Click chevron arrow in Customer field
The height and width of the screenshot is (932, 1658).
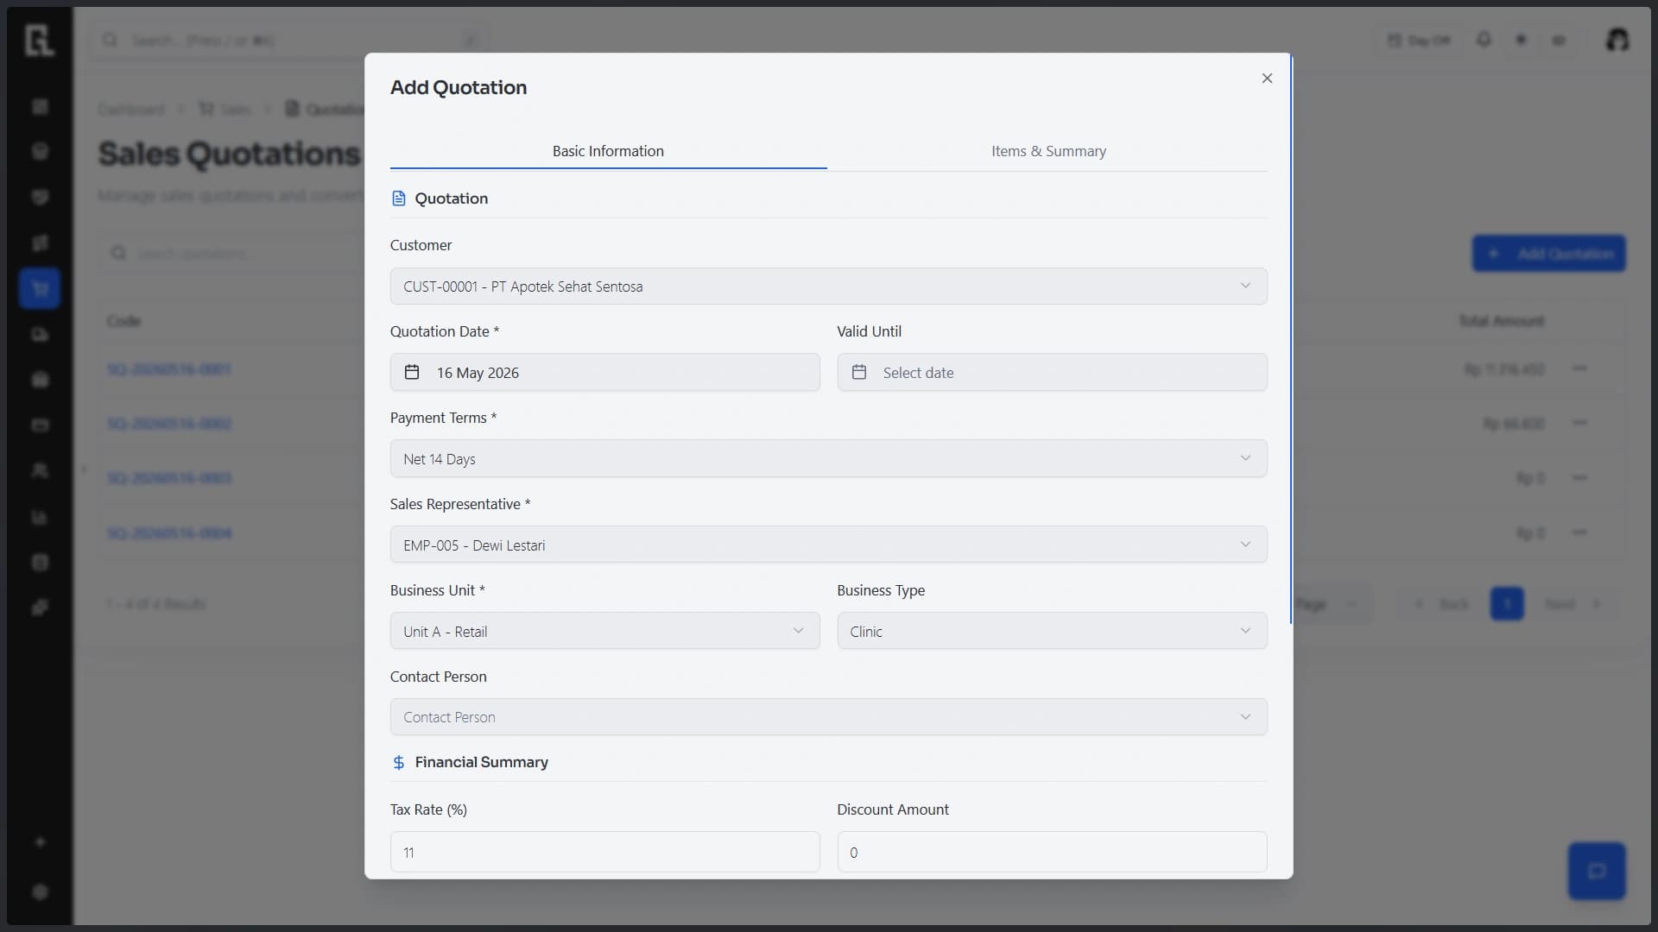pyautogui.click(x=1245, y=286)
